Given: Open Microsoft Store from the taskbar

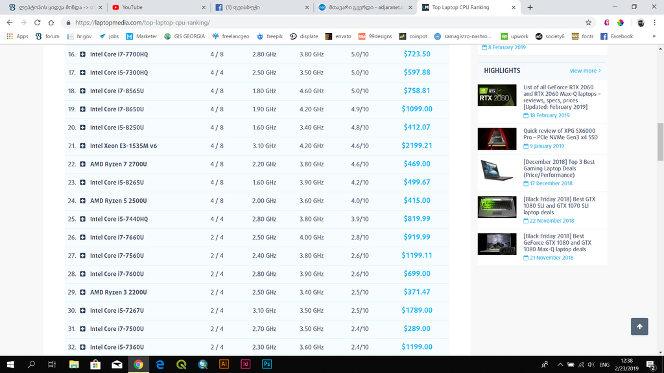Looking at the screenshot, I should [x=95, y=364].
